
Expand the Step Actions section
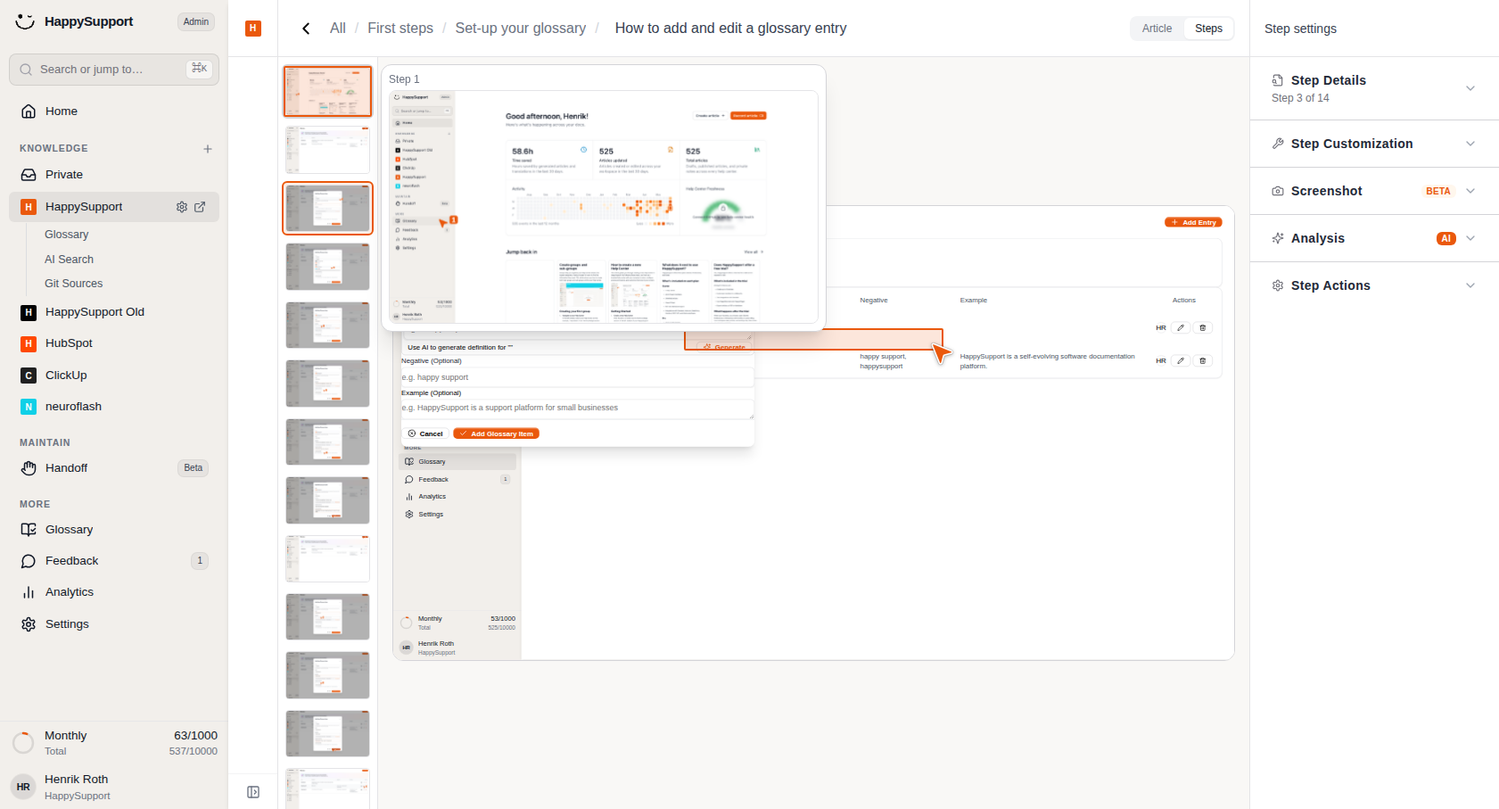1374,285
